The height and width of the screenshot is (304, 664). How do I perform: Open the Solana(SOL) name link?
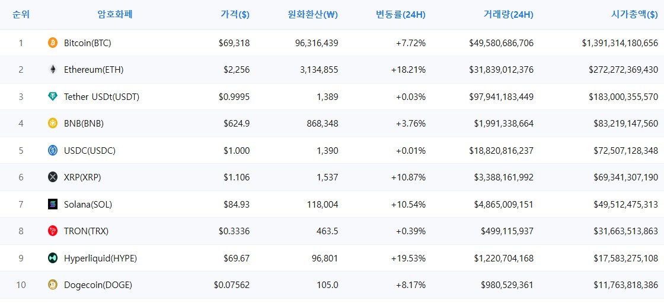pos(88,205)
